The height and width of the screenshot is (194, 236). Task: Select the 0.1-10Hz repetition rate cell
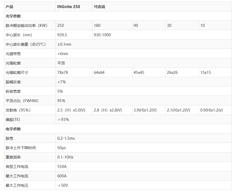65,157
